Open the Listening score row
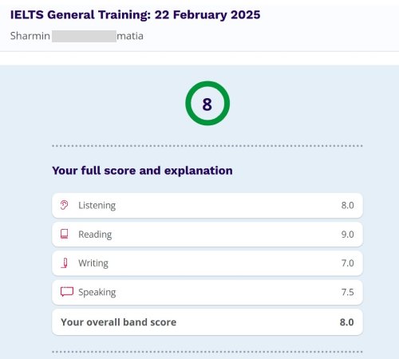This screenshot has height=359, width=399. click(x=207, y=206)
